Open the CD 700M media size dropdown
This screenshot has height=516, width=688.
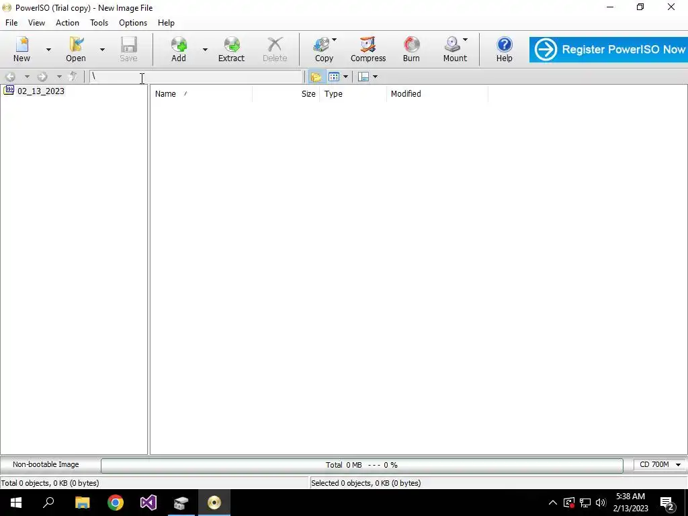[660, 465]
